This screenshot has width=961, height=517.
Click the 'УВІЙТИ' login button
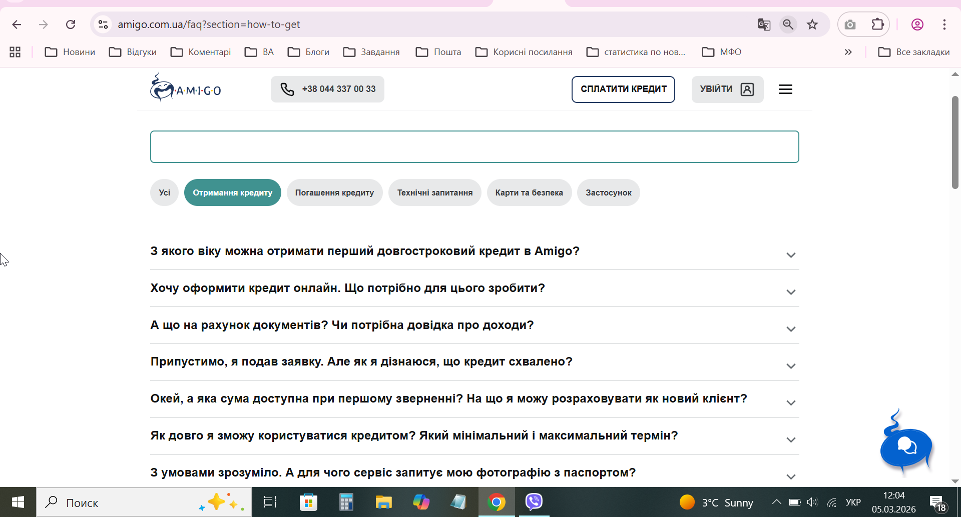(x=727, y=89)
